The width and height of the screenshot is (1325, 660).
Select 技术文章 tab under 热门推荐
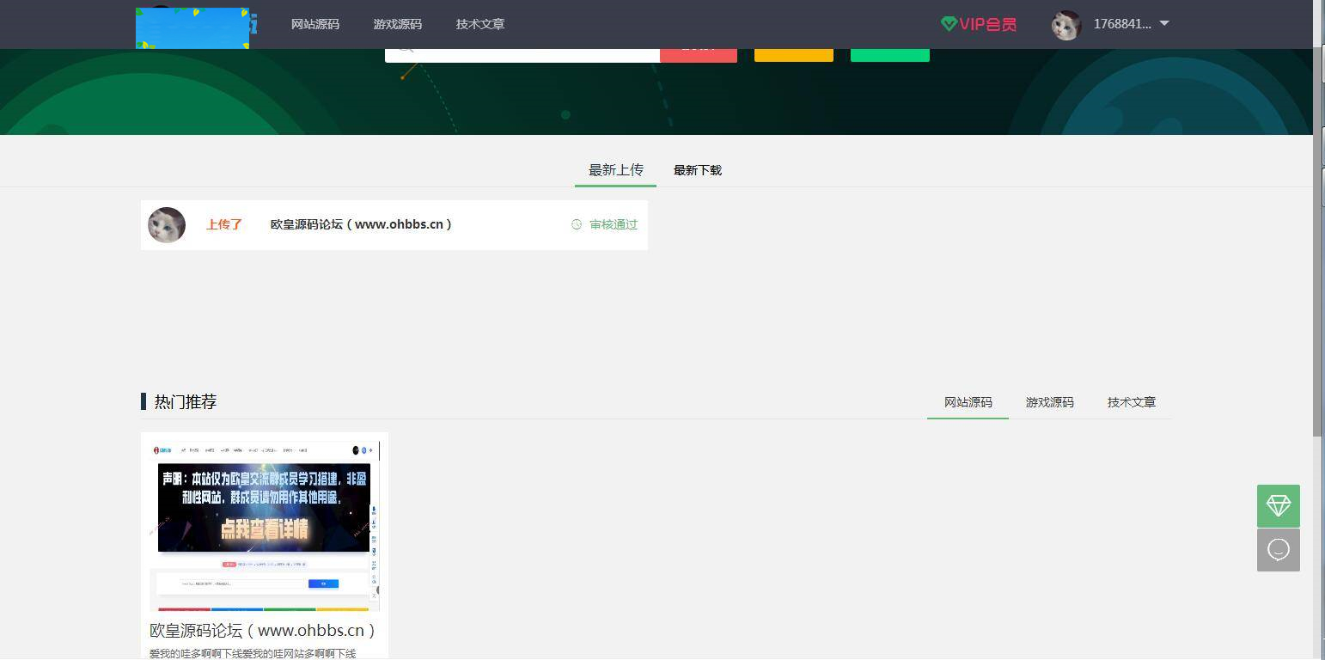1131,402
